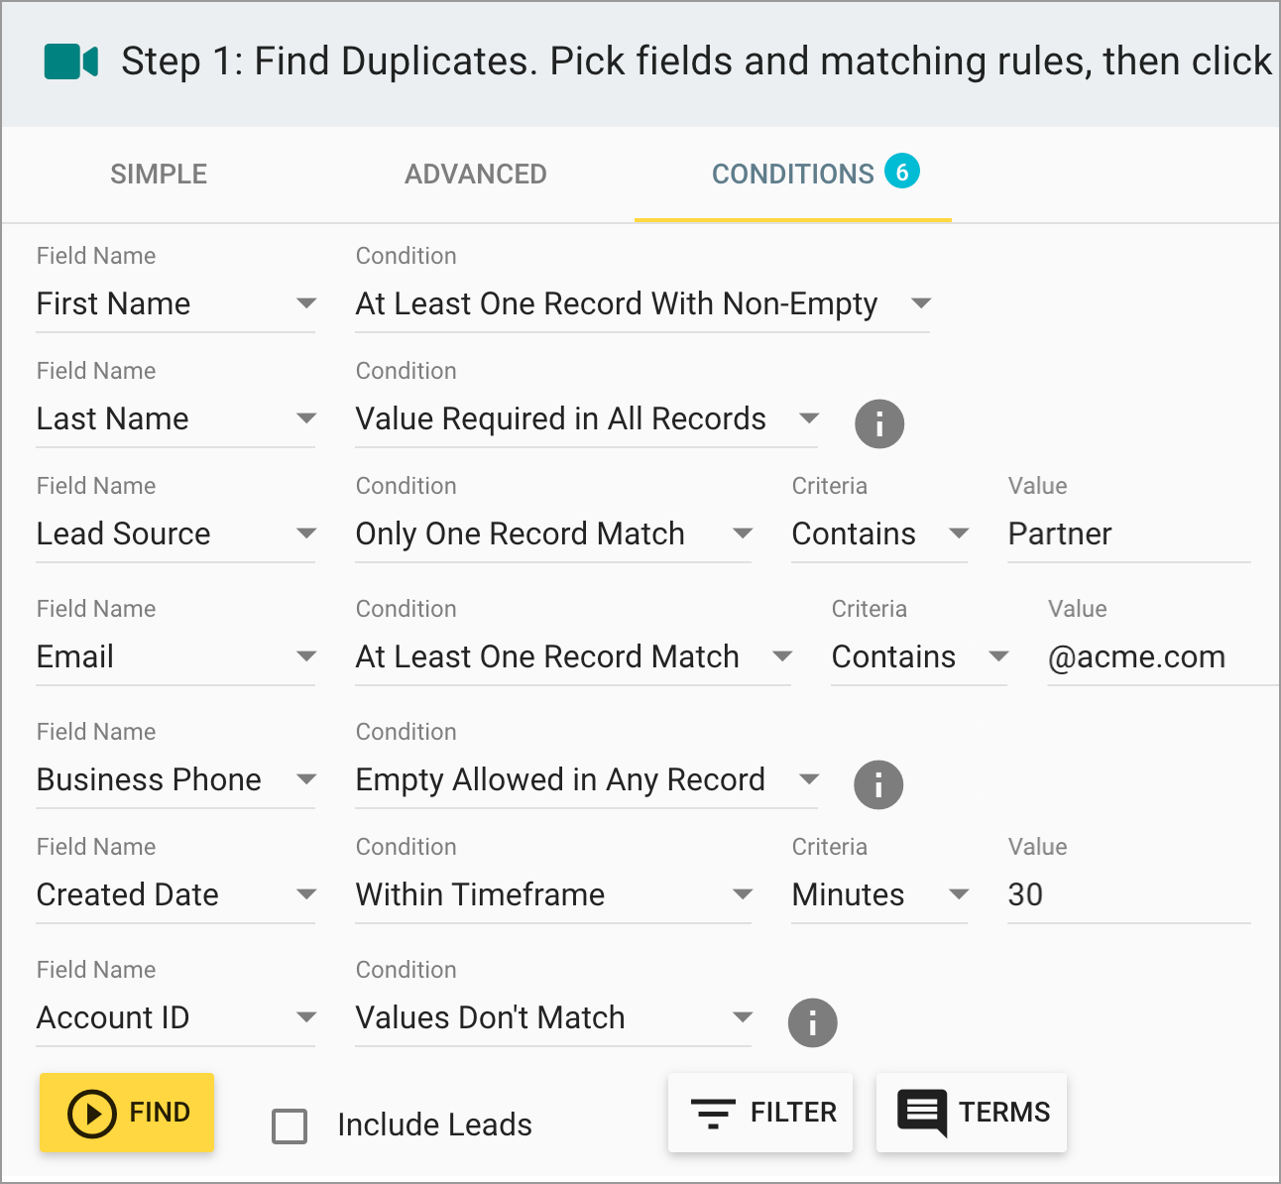The width and height of the screenshot is (1281, 1184).
Task: Open Contains criteria dropdown in Email row
Action: coord(919,656)
